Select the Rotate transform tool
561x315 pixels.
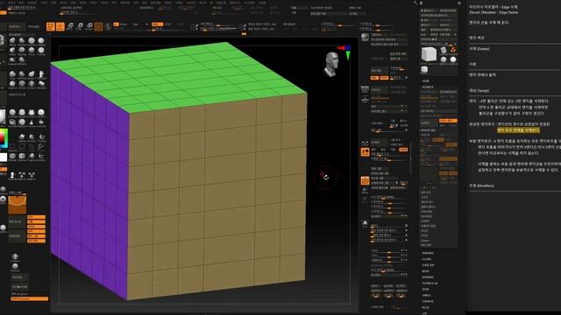pos(89,26)
